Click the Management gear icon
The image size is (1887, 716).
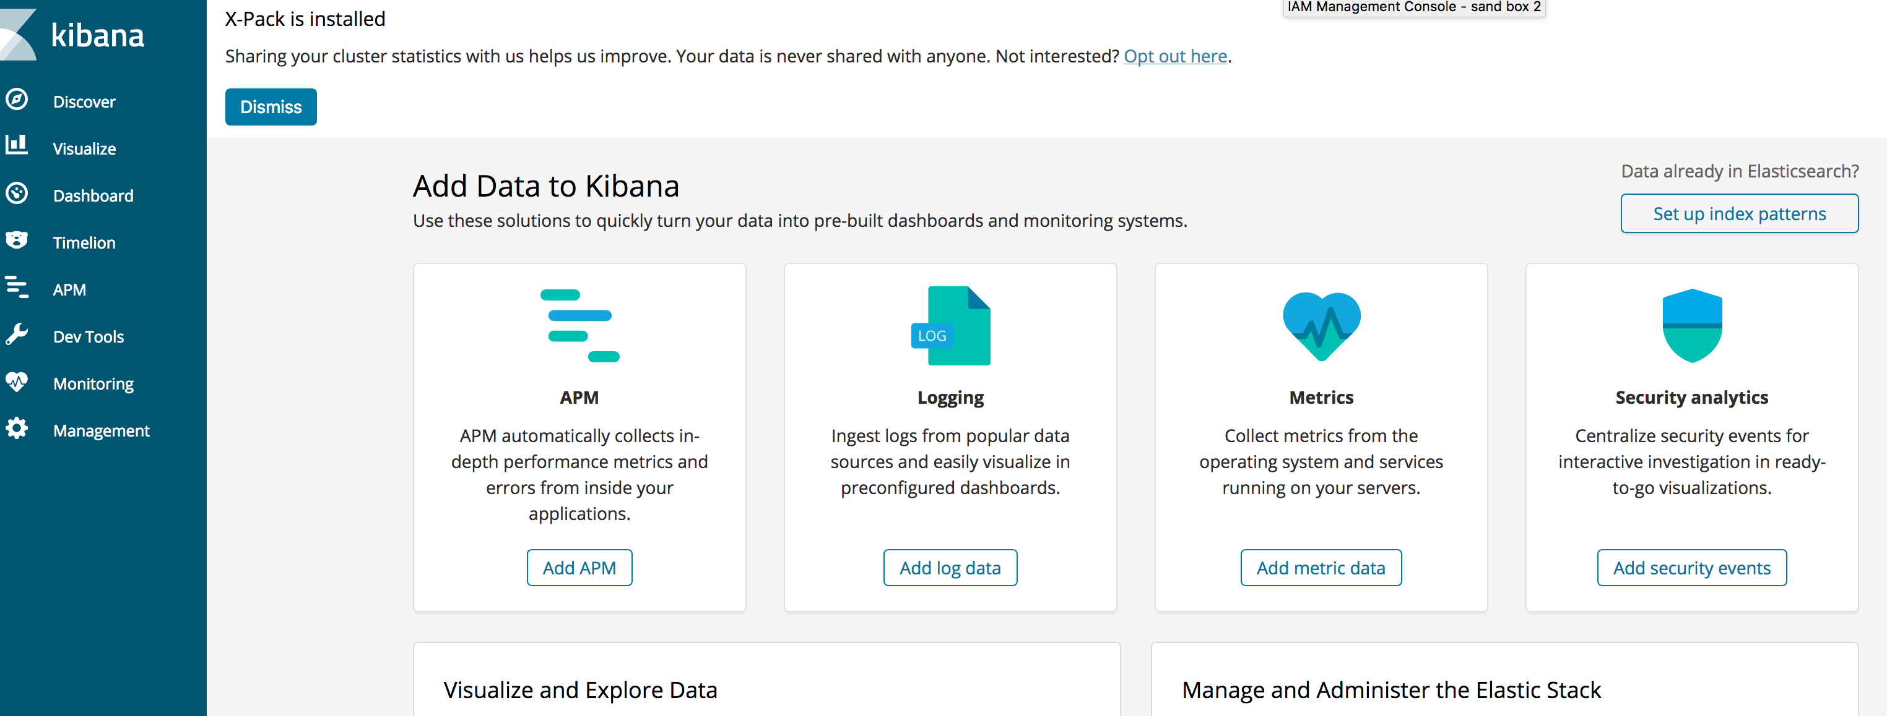tap(17, 428)
